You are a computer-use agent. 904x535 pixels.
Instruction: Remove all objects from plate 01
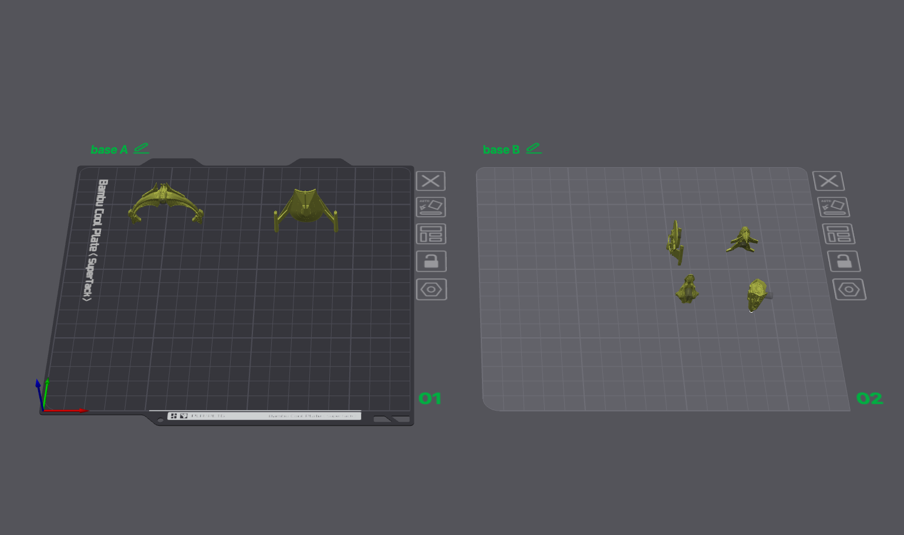(x=431, y=181)
